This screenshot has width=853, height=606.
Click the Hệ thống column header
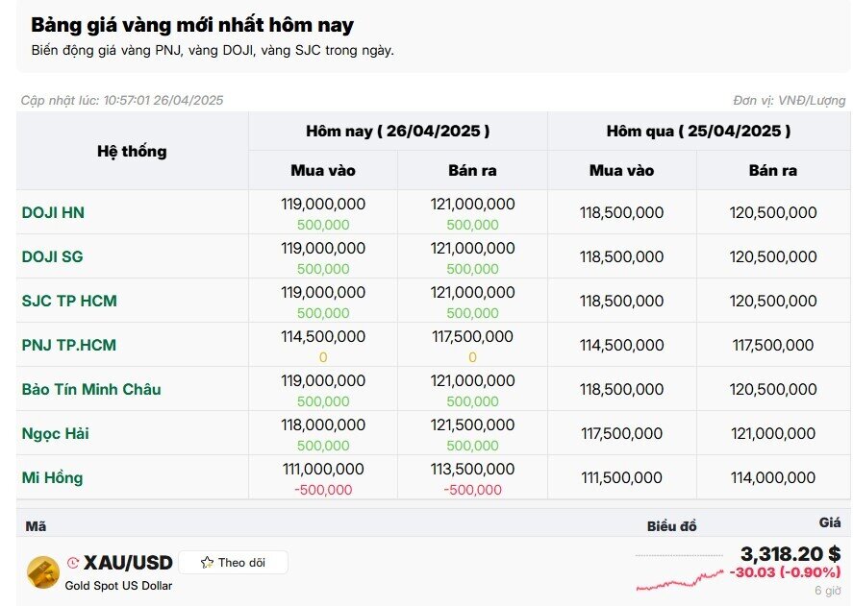(x=132, y=151)
